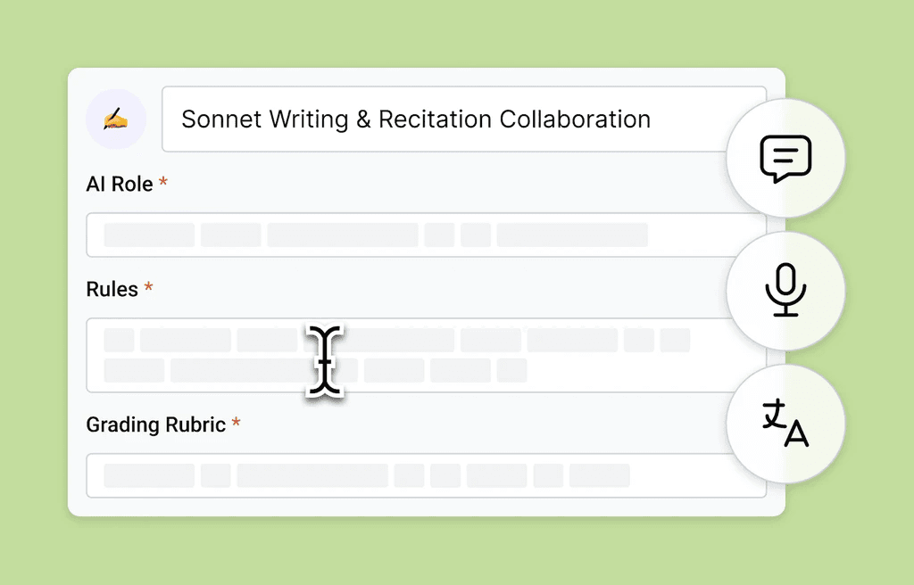Open the chat message bubble button

[x=785, y=159]
